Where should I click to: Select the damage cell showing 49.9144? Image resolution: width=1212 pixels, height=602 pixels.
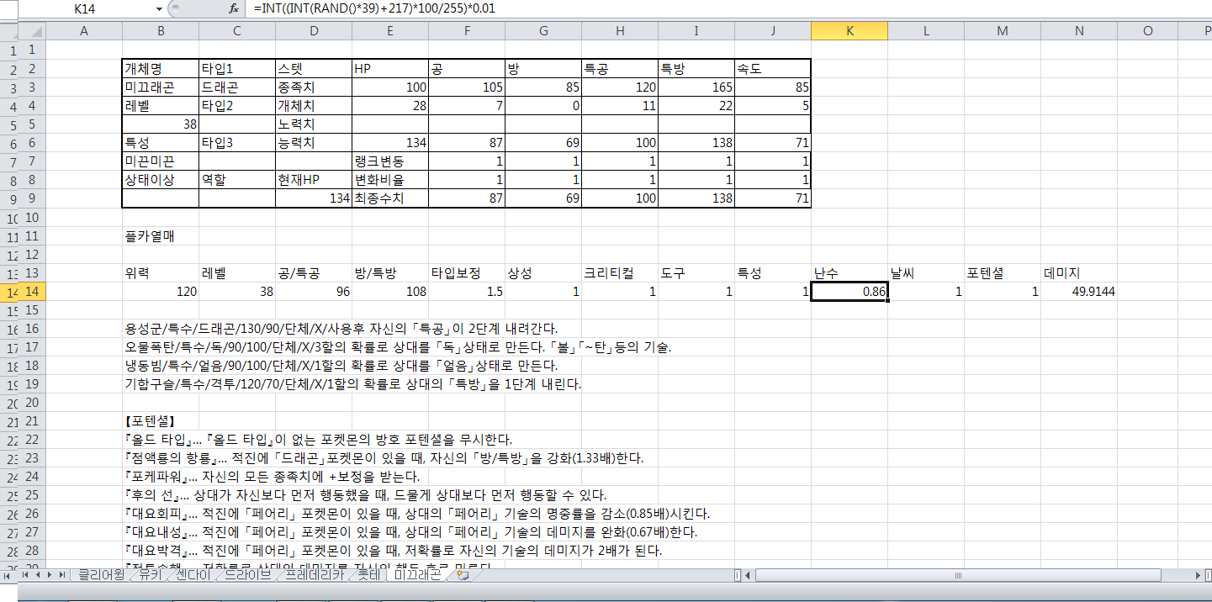(1079, 292)
